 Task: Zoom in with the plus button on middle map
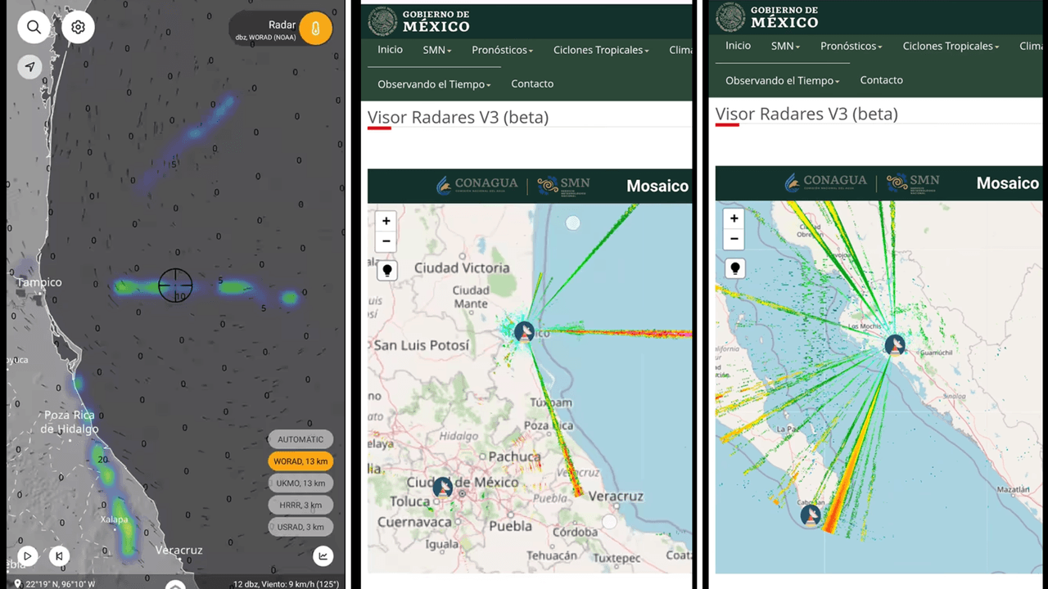[x=386, y=220]
